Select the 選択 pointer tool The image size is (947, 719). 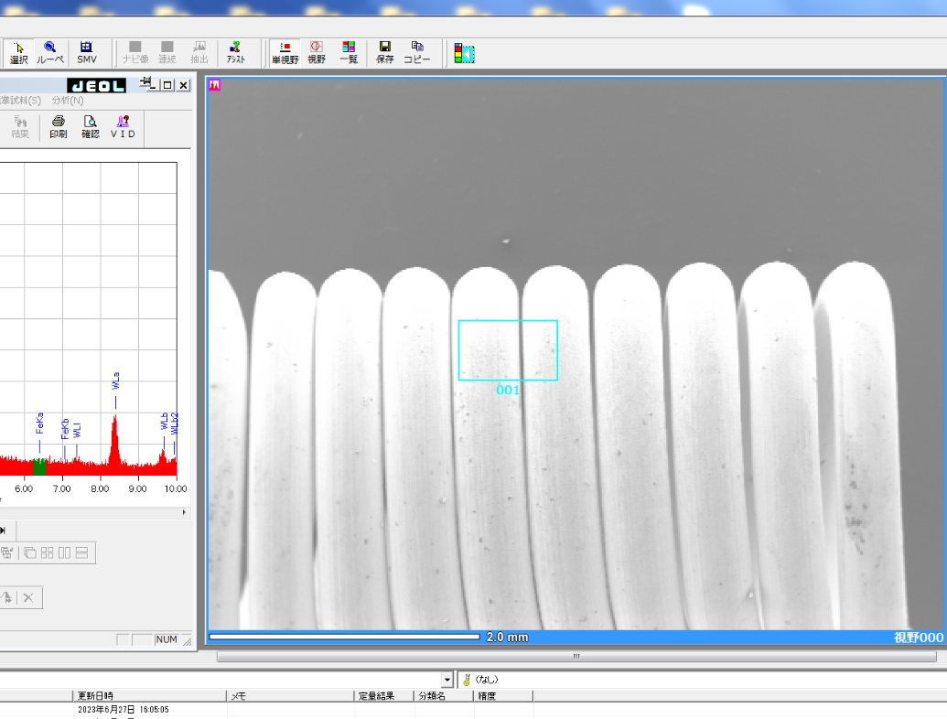pos(19,52)
